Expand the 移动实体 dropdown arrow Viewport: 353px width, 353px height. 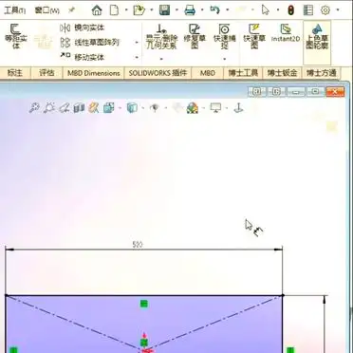point(137,57)
